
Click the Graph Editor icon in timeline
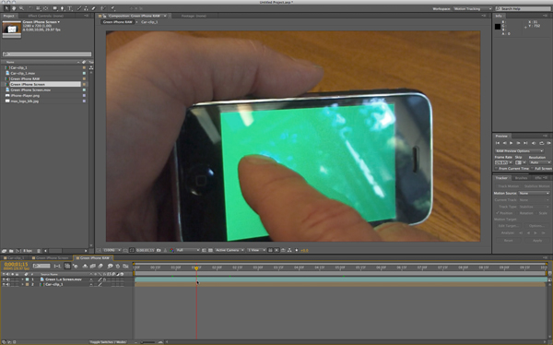coord(125,266)
